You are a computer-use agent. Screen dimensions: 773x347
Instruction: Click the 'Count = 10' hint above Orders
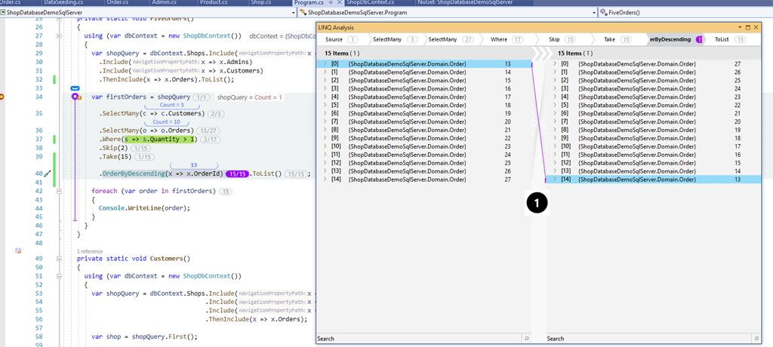click(166, 121)
